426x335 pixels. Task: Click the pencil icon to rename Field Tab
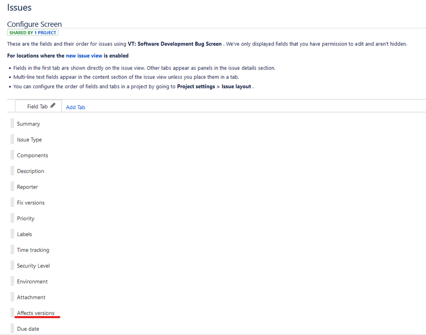click(52, 105)
